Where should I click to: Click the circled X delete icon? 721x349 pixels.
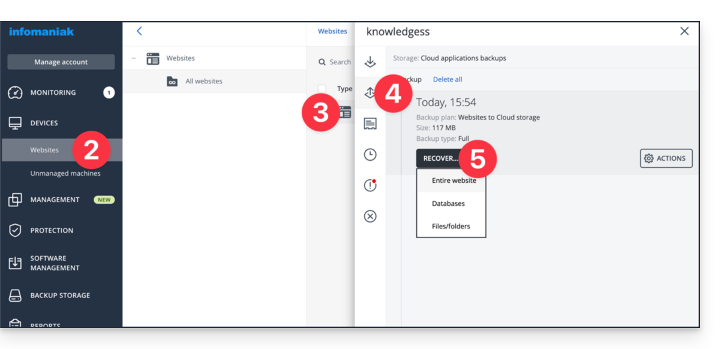click(370, 216)
